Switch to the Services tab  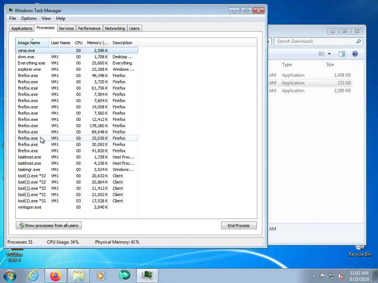click(66, 28)
